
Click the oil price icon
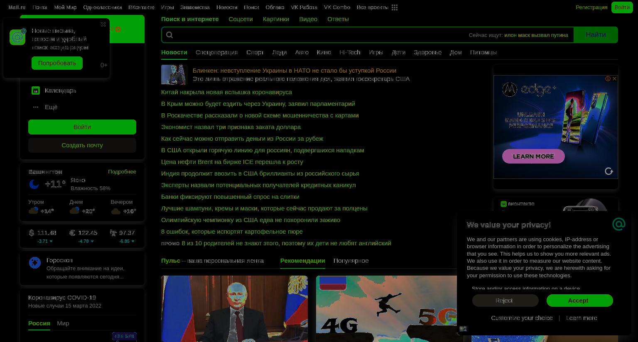[113, 233]
